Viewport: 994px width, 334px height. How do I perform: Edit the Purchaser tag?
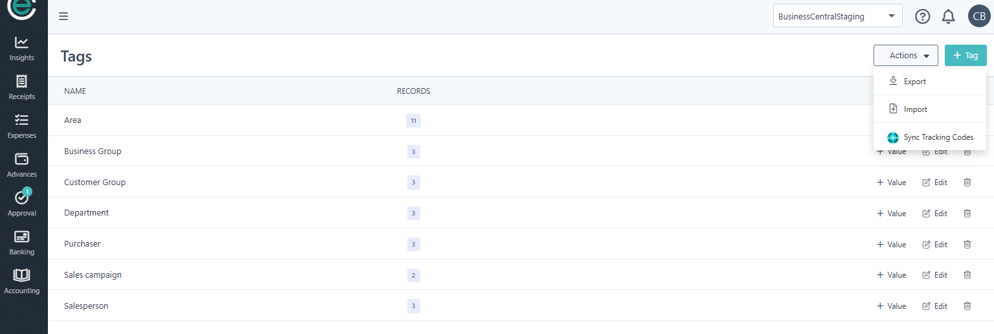(934, 245)
